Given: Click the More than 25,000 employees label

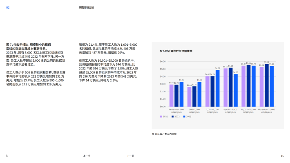Looking at the screenshot, I should (266, 111).
